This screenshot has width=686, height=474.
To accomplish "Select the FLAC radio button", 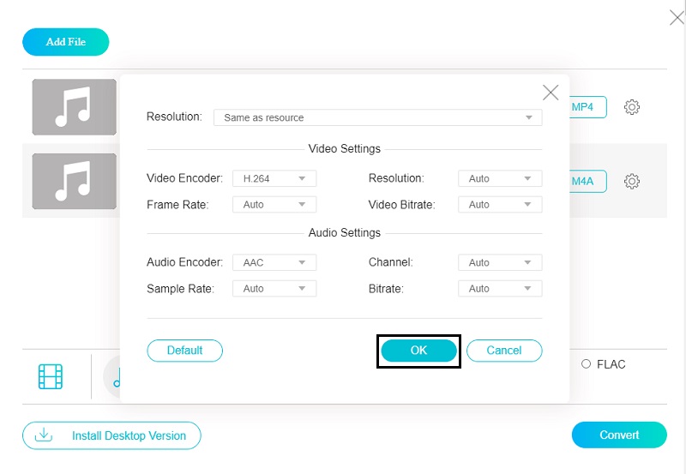I will click(587, 364).
